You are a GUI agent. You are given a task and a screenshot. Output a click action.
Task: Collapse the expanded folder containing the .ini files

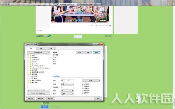click(29, 74)
